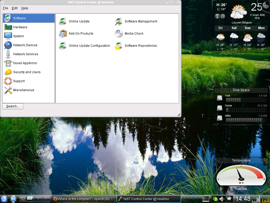Open the Online Update module
This screenshot has width=270, height=203.
74,21
